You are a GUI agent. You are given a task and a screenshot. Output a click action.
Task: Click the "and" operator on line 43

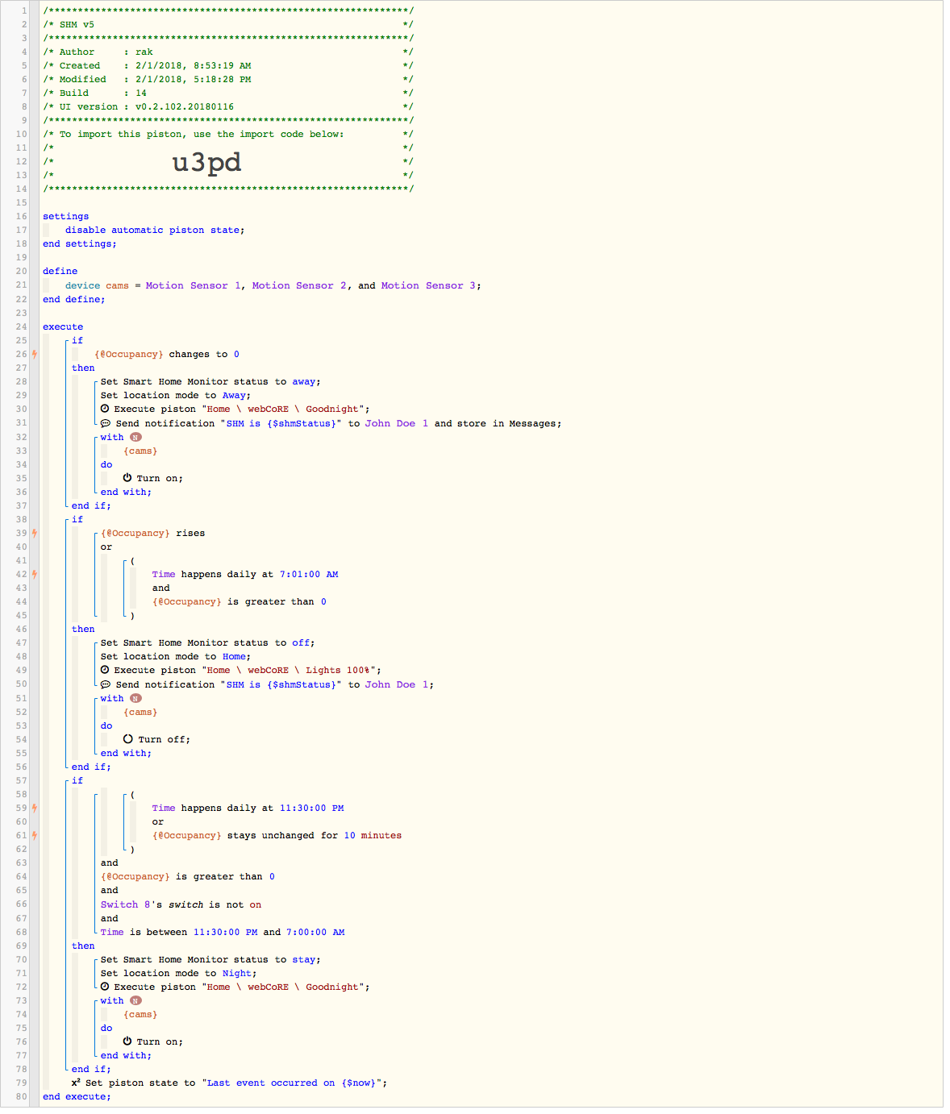161,588
